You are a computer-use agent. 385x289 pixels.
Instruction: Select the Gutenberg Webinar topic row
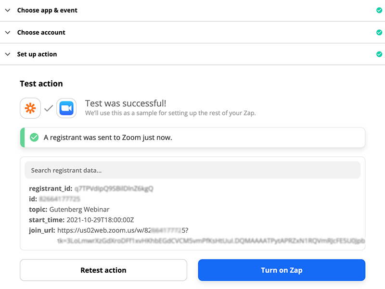[x=79, y=209]
